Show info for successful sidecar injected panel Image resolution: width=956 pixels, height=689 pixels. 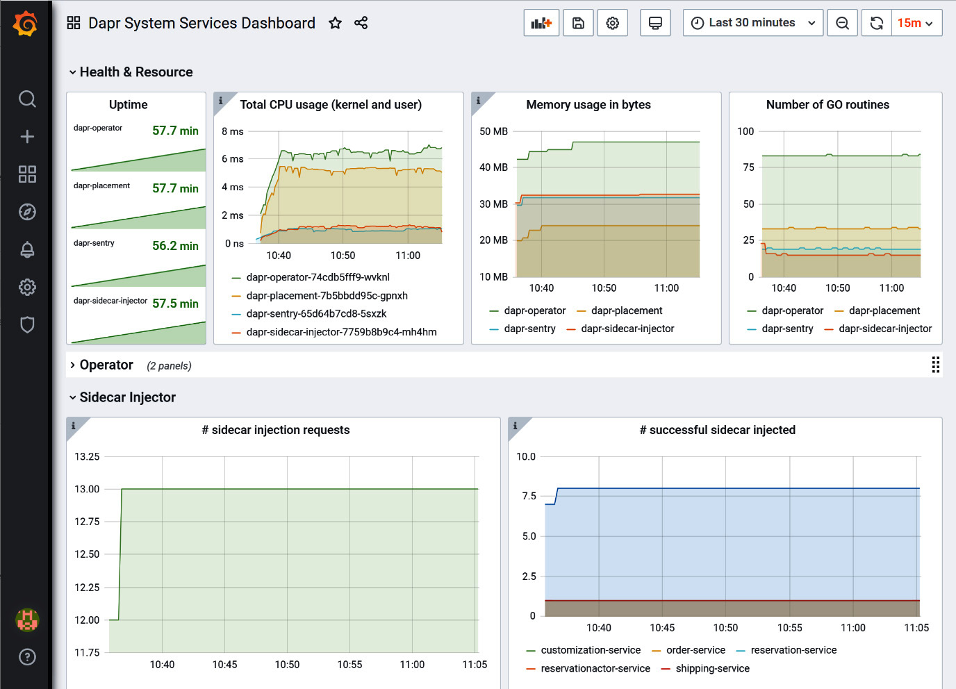515,425
